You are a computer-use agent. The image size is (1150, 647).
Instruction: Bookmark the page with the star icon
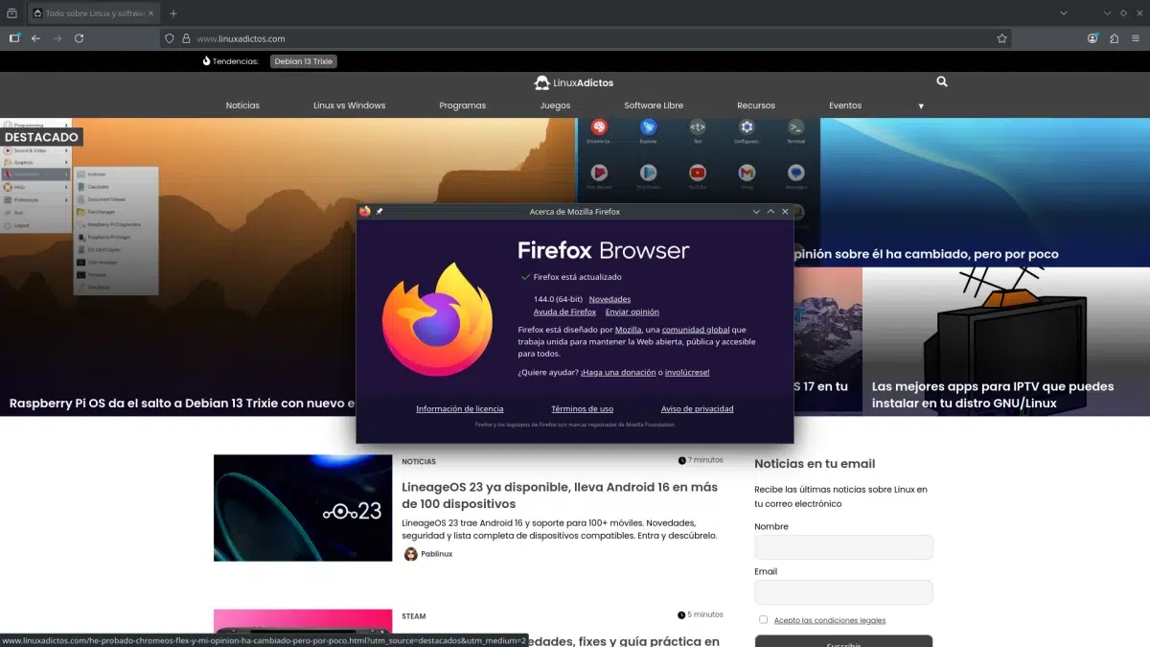point(1000,38)
